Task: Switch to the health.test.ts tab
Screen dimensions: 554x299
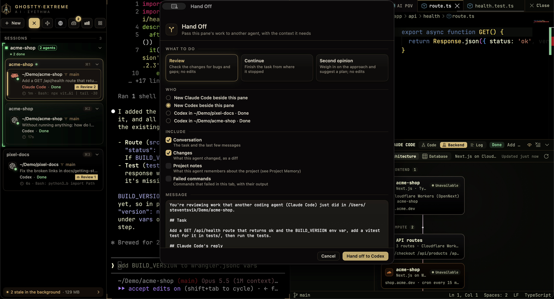Action: 490,6
